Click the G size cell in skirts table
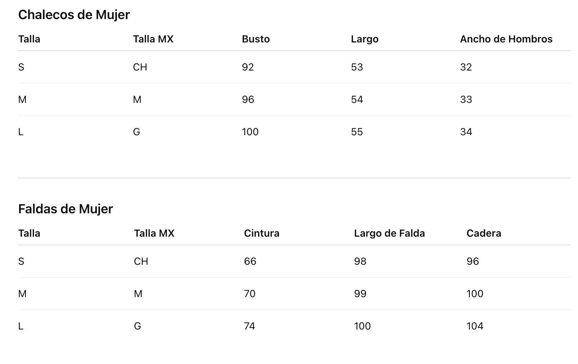578x364 pixels. [x=137, y=326]
